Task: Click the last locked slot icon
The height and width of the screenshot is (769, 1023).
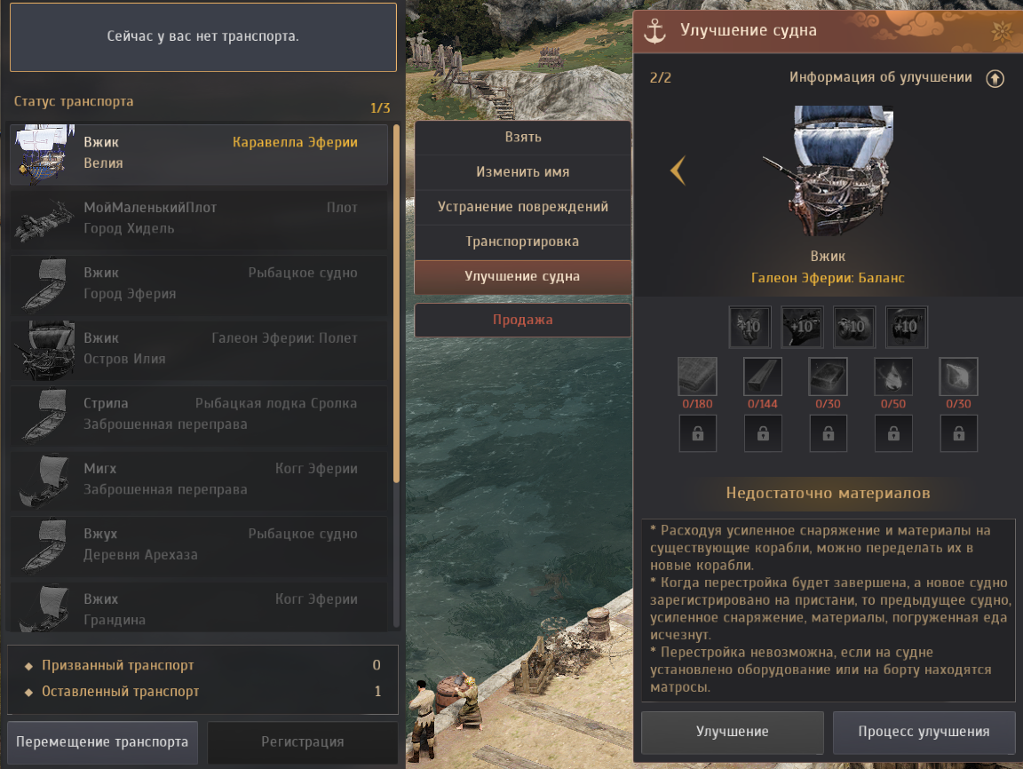Action: pyautogui.click(x=958, y=433)
